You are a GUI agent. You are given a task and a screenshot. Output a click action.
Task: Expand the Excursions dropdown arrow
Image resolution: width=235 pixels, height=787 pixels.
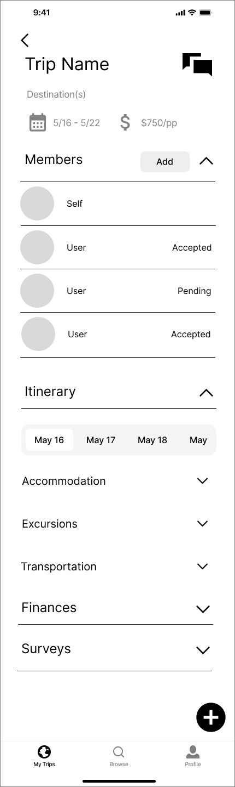(x=203, y=524)
